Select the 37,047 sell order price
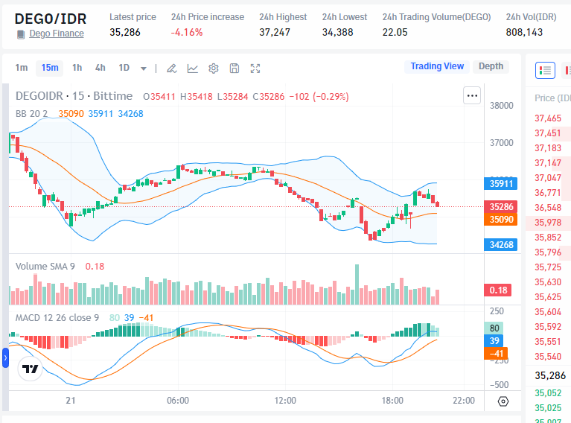This screenshot has height=423, width=571. tap(548, 177)
